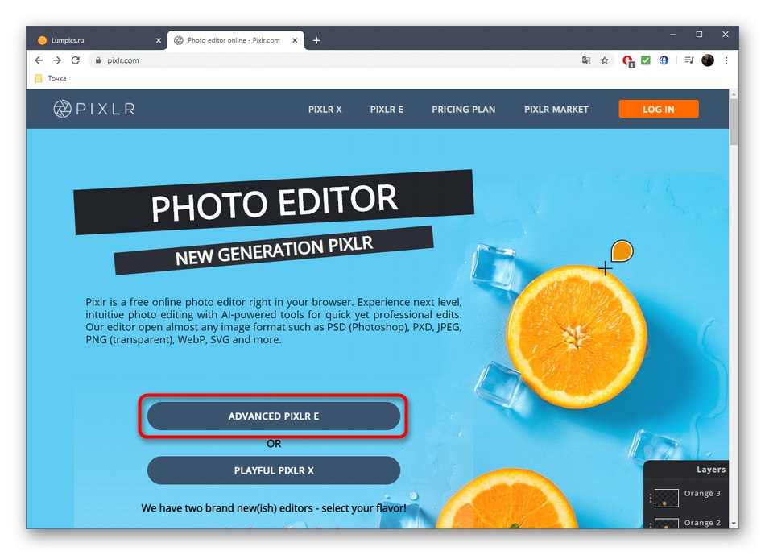Bookmark this page using the star icon
Image resolution: width=765 pixels, height=555 pixels.
coord(602,60)
